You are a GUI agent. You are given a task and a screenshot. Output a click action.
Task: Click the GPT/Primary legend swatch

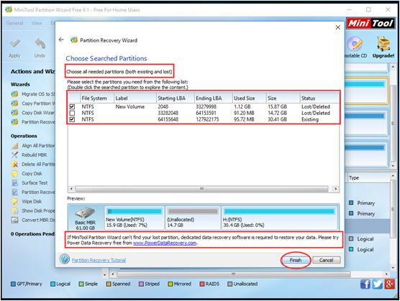13,284
